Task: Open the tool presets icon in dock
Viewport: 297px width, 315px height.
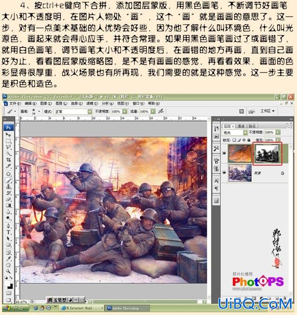Action: (216, 149)
